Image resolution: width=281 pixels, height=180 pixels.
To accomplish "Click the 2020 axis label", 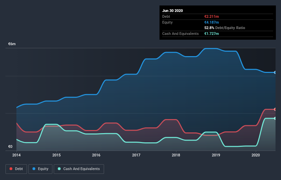I will coord(256,155).
